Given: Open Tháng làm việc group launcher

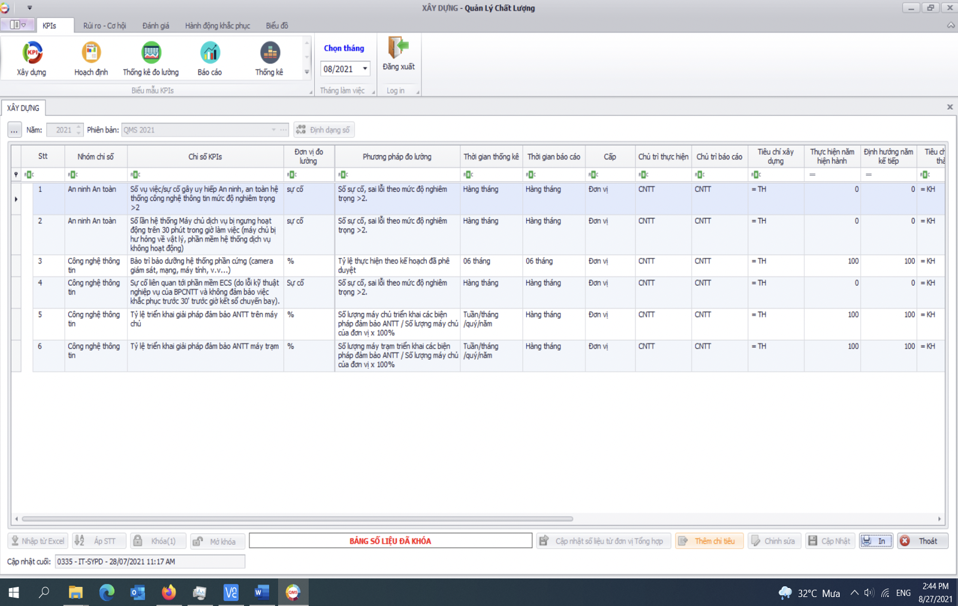Looking at the screenshot, I should pyautogui.click(x=373, y=92).
